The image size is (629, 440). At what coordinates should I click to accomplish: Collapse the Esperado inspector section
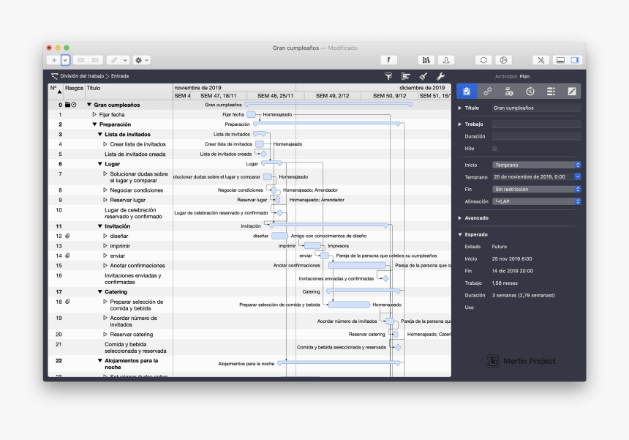coord(460,234)
